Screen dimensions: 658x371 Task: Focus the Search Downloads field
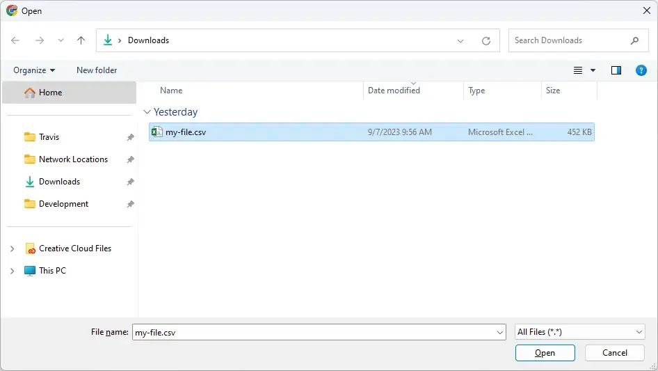tap(578, 40)
